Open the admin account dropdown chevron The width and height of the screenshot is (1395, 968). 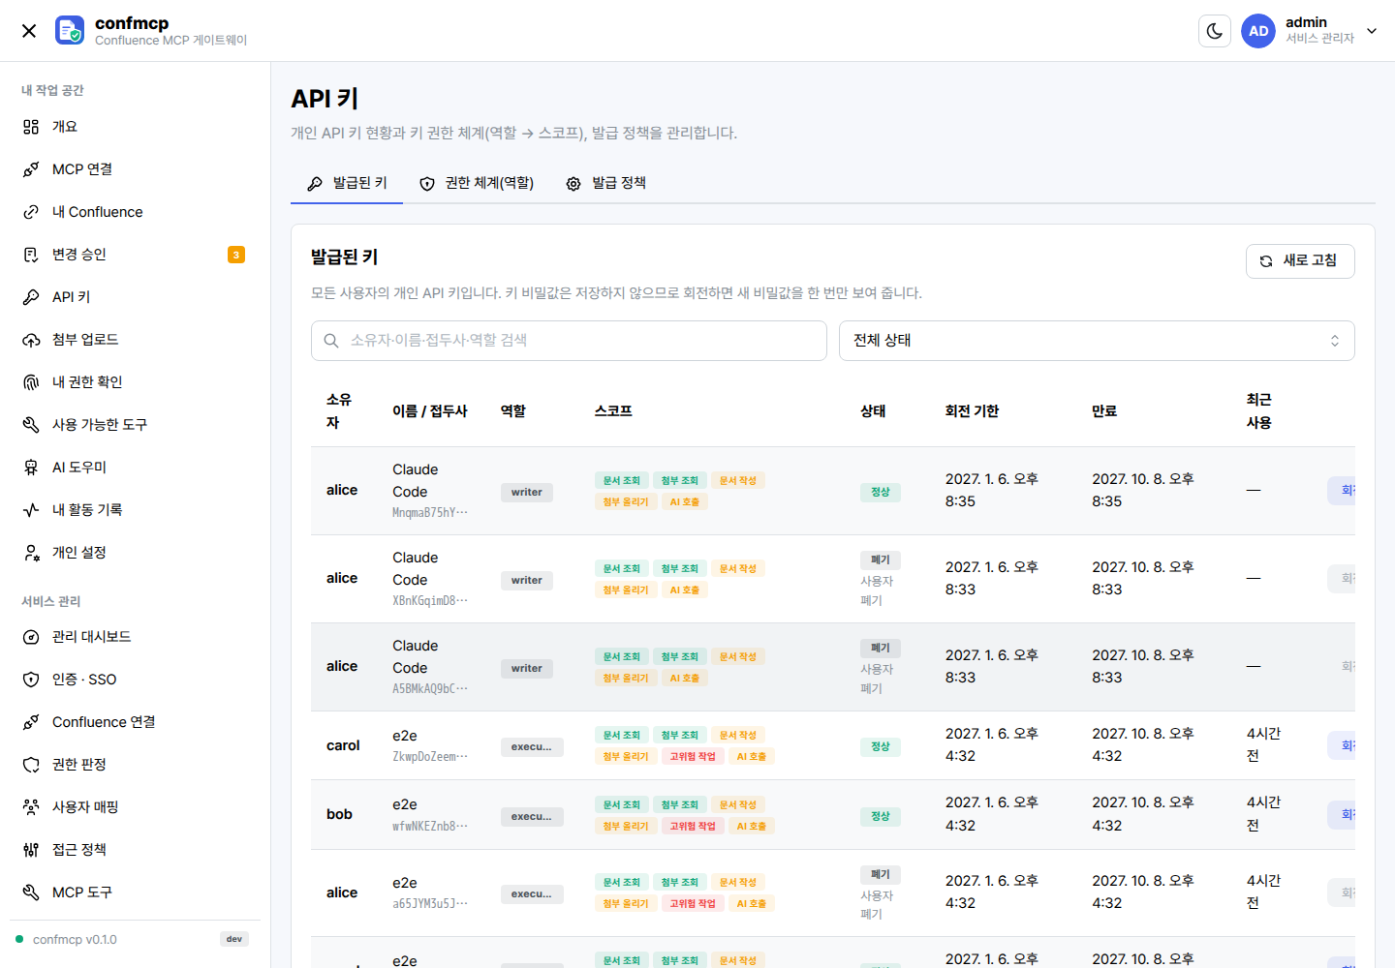[1372, 31]
